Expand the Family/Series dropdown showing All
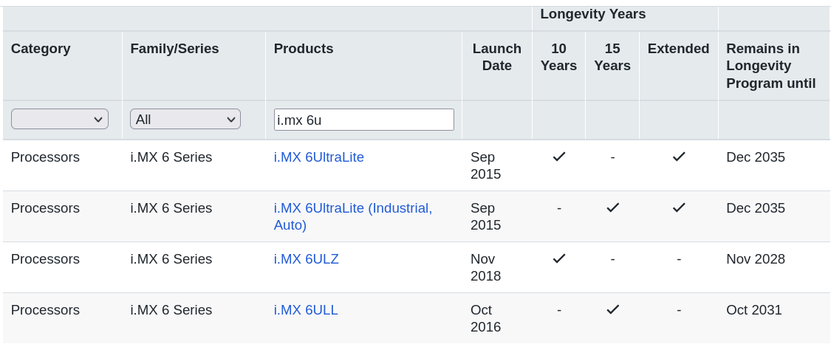Image resolution: width=831 pixels, height=350 pixels. click(185, 119)
